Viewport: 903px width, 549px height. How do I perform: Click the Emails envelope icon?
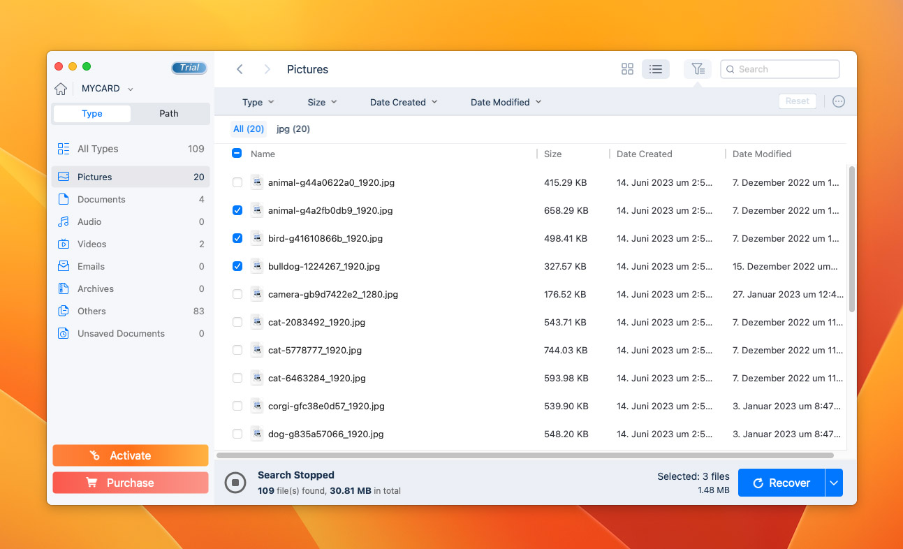pyautogui.click(x=64, y=266)
